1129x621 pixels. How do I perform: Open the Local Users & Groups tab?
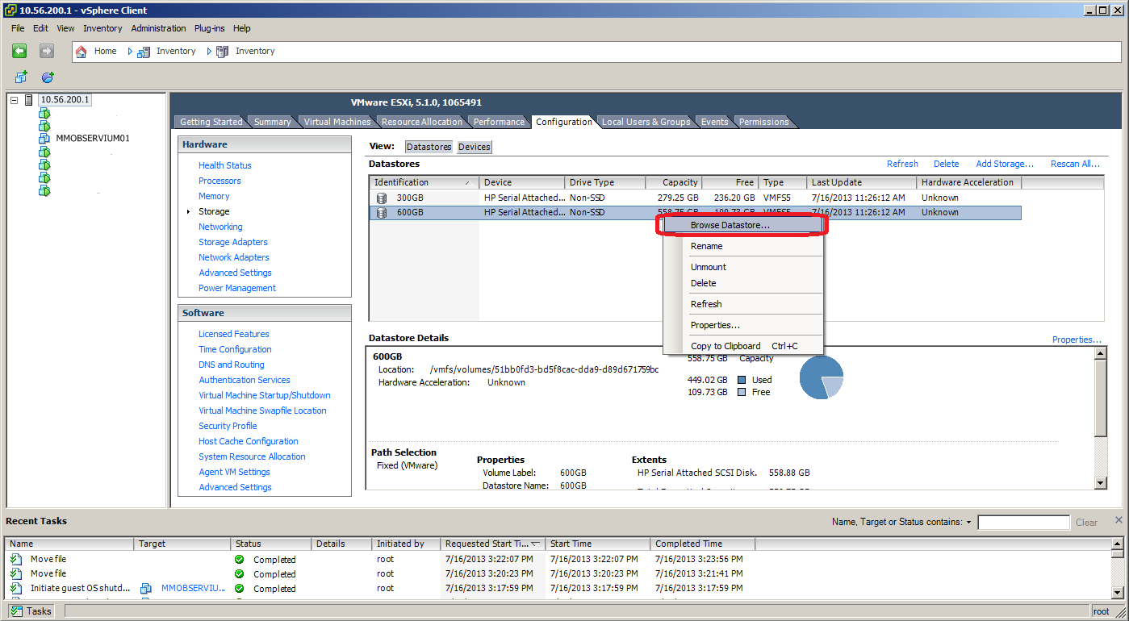point(646,122)
